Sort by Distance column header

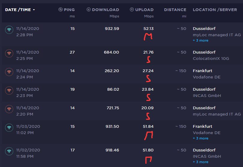click(175, 10)
